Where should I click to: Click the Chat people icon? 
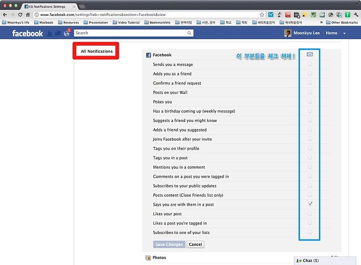pyautogui.click(x=299, y=260)
